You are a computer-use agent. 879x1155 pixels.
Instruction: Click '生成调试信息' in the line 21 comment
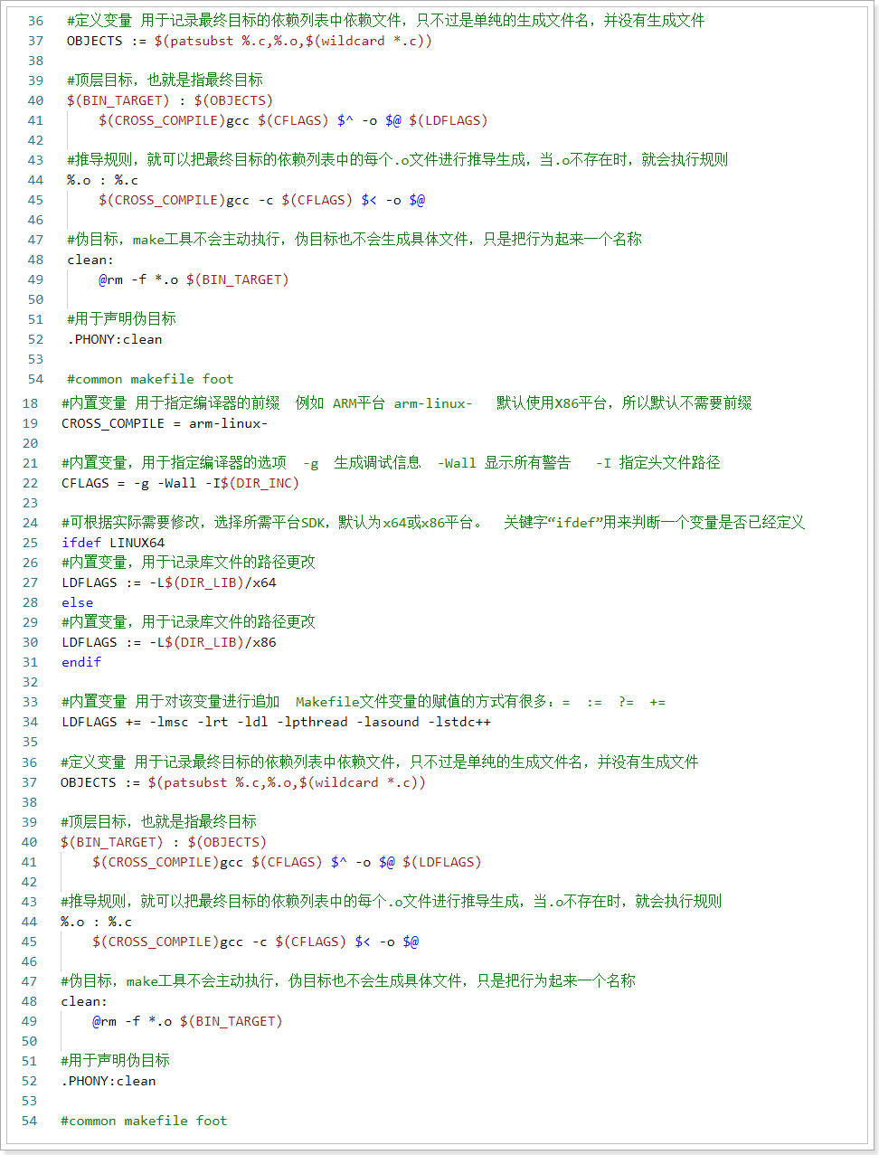[377, 463]
